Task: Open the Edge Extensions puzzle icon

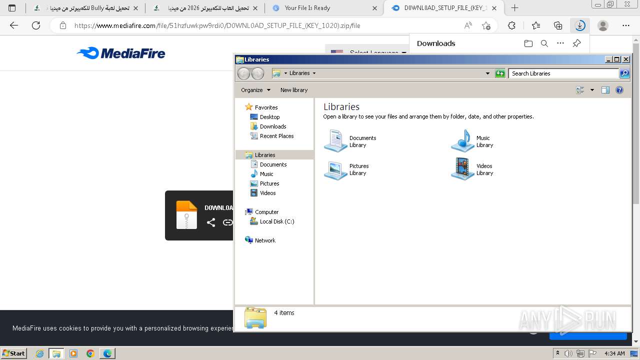Action: coord(511,25)
